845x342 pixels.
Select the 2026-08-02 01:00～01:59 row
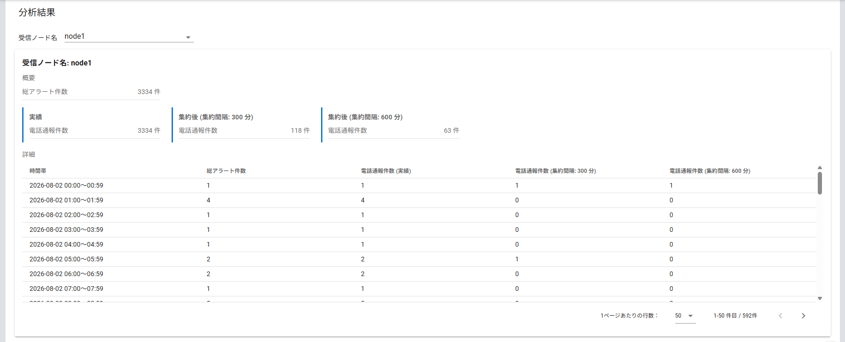pos(419,200)
